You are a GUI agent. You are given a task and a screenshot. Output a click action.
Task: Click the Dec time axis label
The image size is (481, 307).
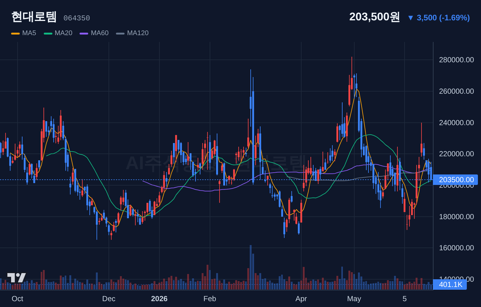(x=109, y=299)
